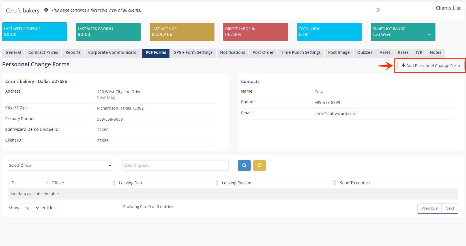Switch to the Contract Prices tab

pos(43,53)
